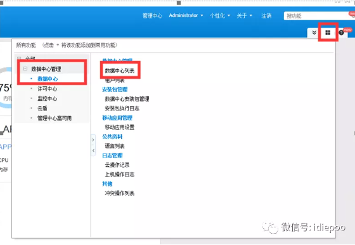Open 安装包执行日志 link
The height and width of the screenshot is (245, 355).
[x=122, y=109]
